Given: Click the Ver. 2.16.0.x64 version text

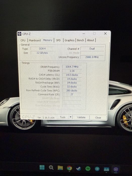Looking at the screenshot, I should point(46,118).
